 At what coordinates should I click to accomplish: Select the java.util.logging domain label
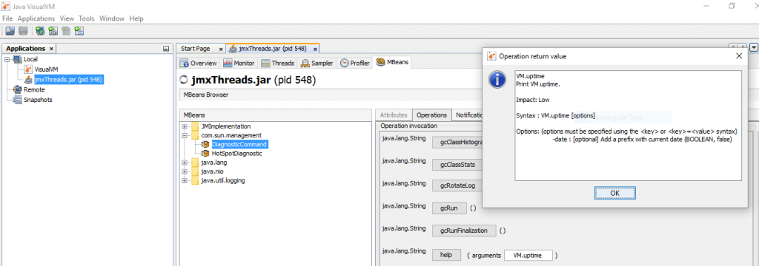pos(223,180)
